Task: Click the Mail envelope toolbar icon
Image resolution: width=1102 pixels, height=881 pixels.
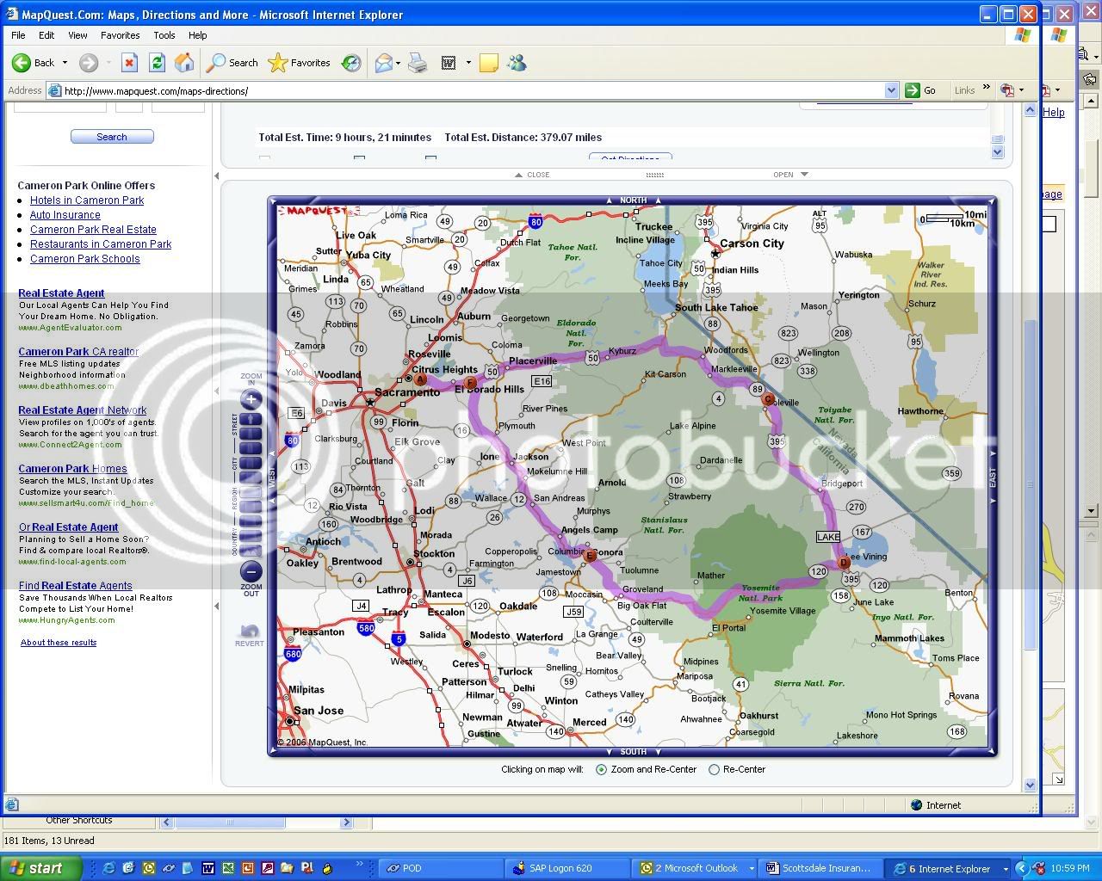Action: pos(383,63)
